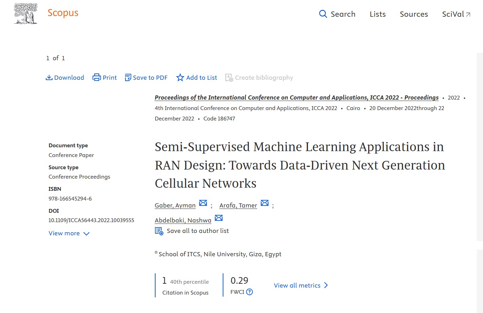Click the Save all to author list icon

(x=159, y=231)
